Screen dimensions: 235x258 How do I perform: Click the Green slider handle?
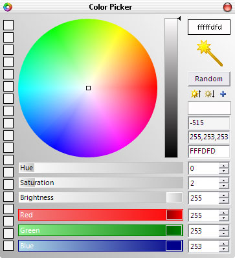(174, 230)
